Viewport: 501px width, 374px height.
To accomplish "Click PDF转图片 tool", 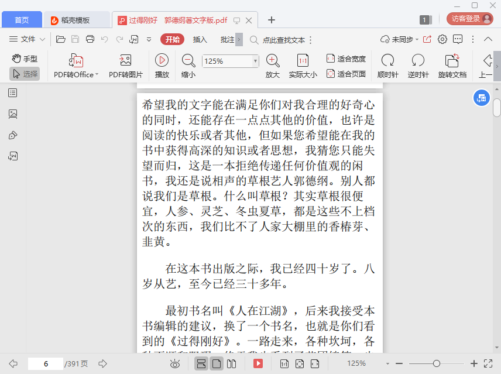I will pyautogui.click(x=126, y=66).
